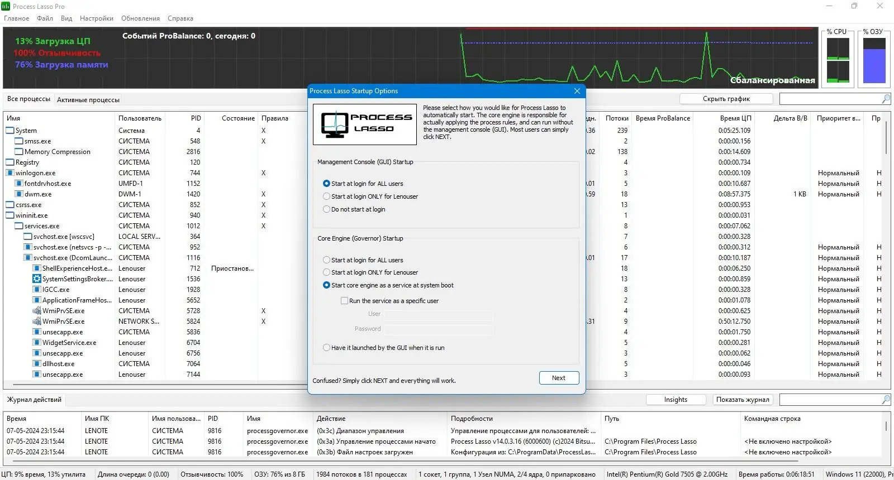The image size is (894, 480).
Task: Select 'Have it launched by the GUI' option
Action: 326,348
